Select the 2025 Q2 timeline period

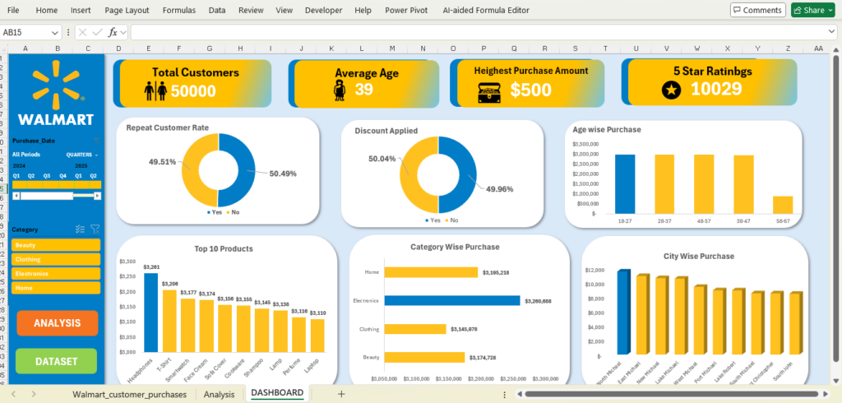pyautogui.click(x=95, y=184)
